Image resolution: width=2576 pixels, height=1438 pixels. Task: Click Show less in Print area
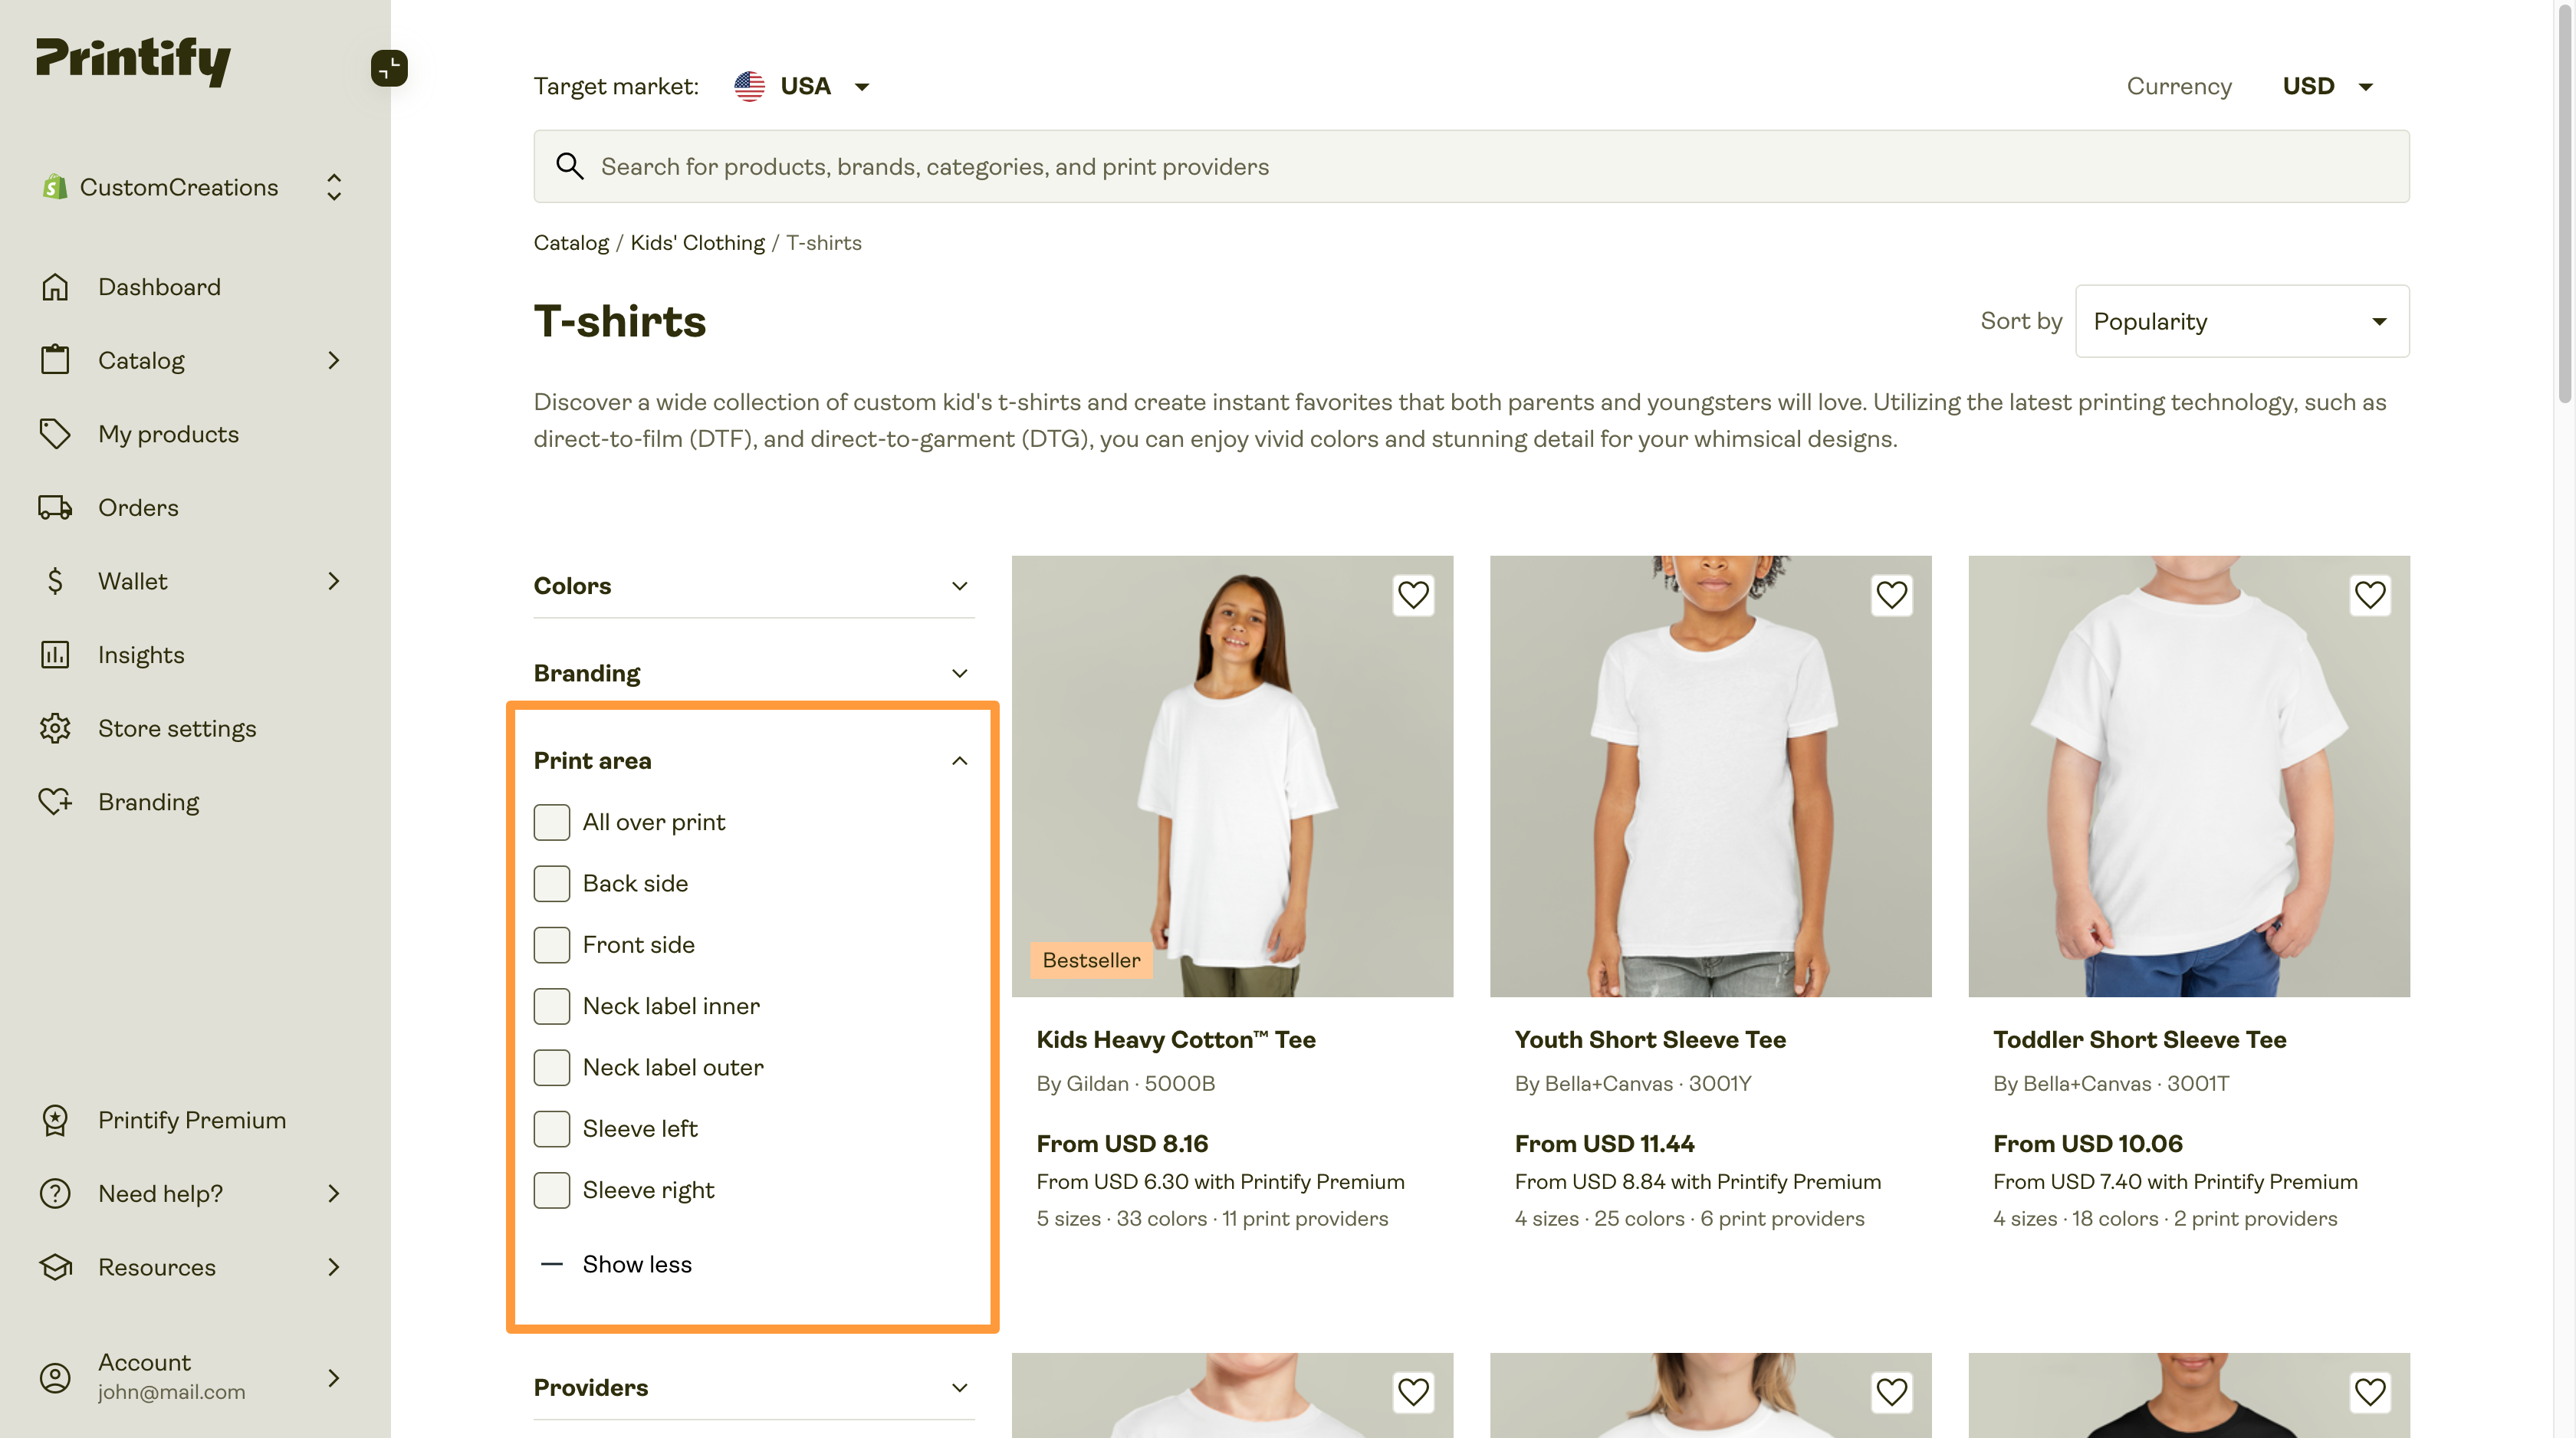[x=637, y=1264]
